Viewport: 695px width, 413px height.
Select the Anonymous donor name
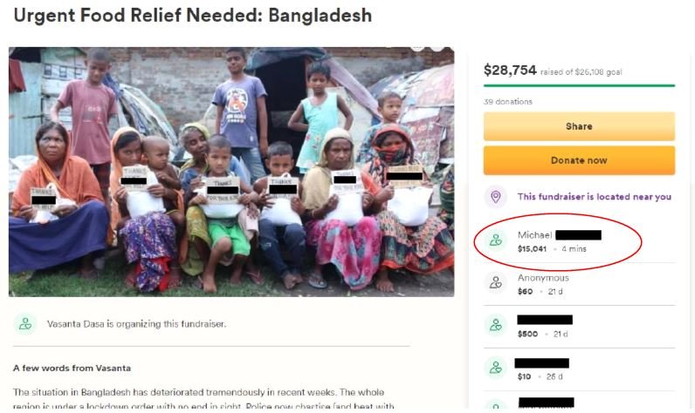pos(543,278)
